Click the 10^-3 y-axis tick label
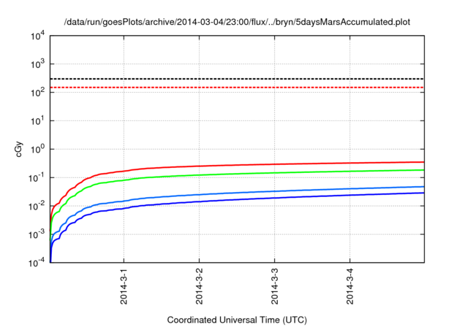The width and height of the screenshot is (468, 327). [37, 234]
